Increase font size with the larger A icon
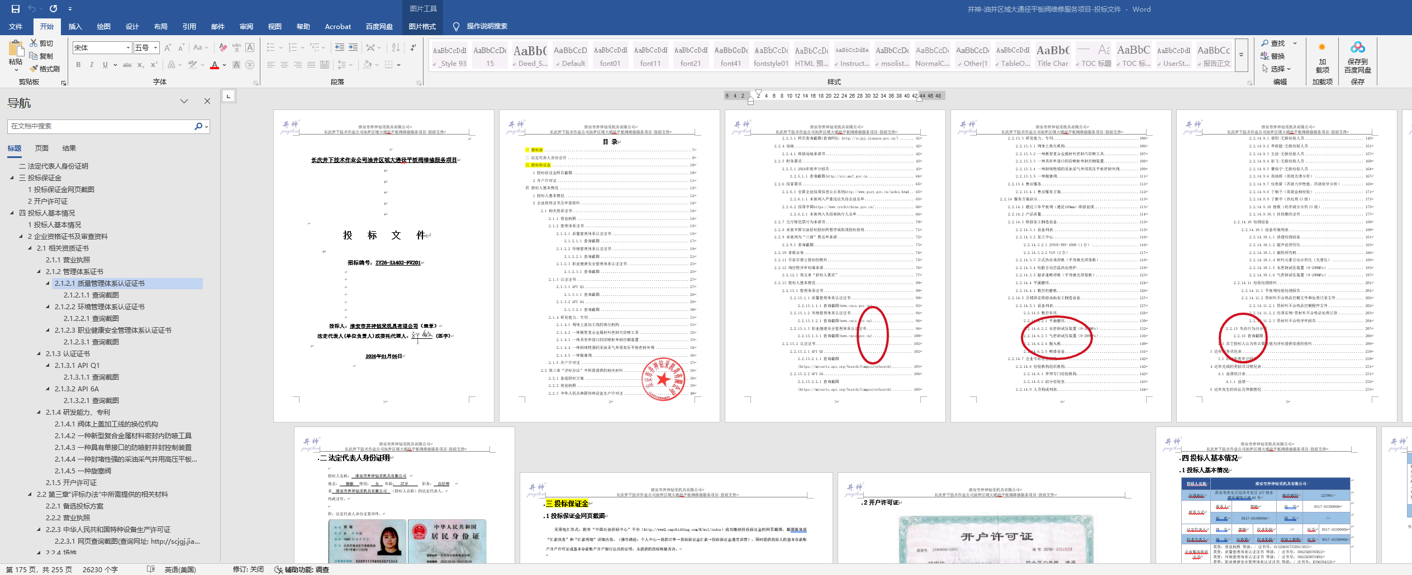The height and width of the screenshot is (575, 1412). 168,47
